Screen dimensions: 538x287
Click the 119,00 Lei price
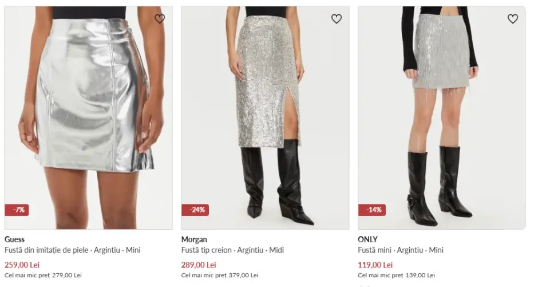[x=375, y=265]
